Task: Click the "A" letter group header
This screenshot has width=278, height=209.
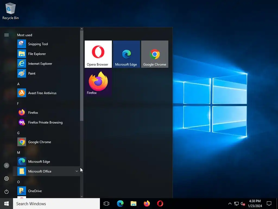Action: click(x=18, y=84)
